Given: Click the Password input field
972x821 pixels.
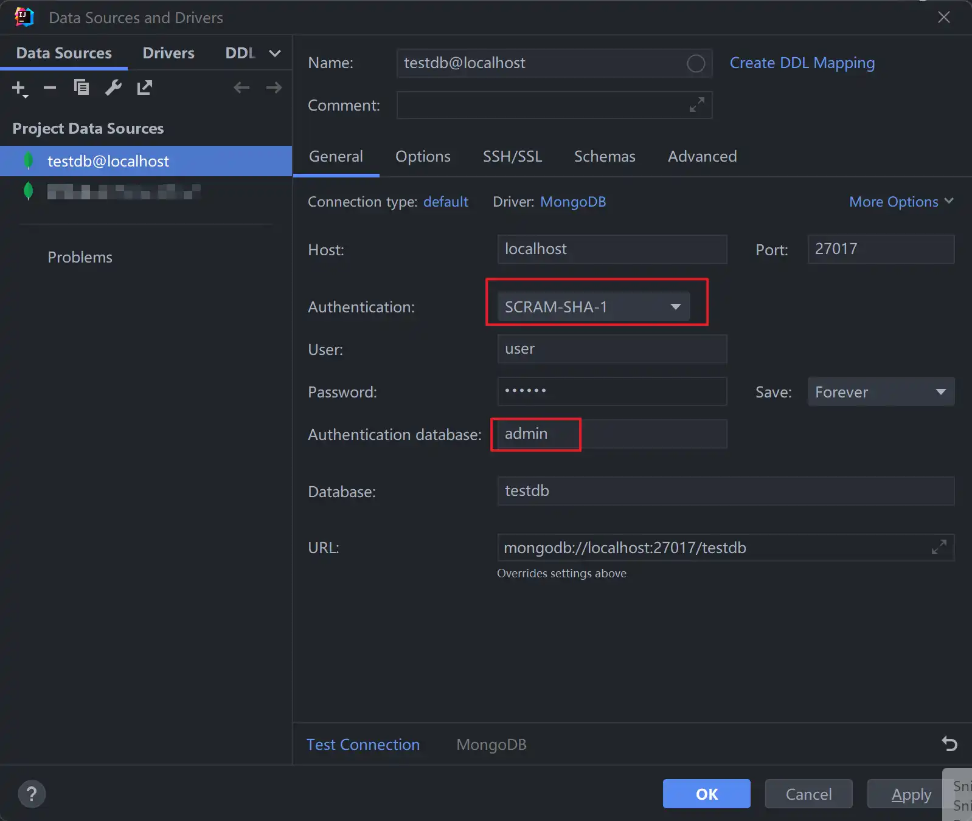Looking at the screenshot, I should (612, 391).
